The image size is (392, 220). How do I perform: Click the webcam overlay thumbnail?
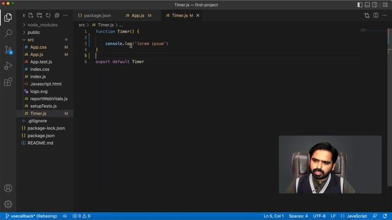tap(330, 164)
